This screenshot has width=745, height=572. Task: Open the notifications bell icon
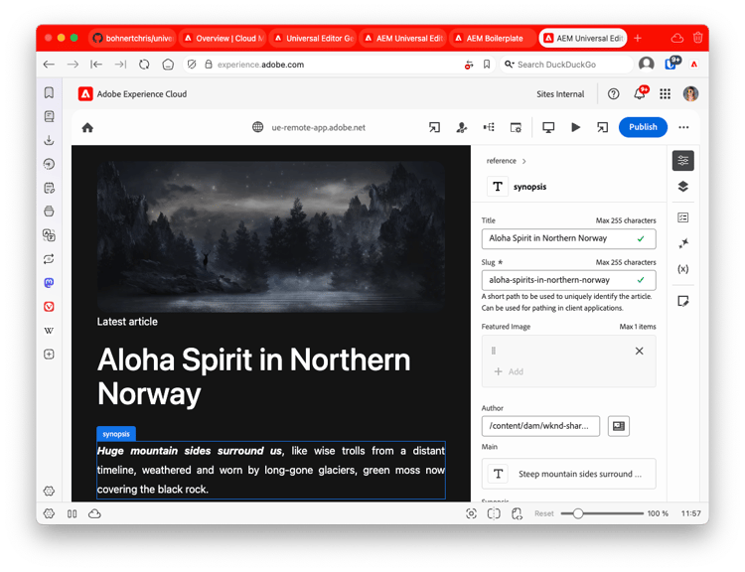coord(640,94)
